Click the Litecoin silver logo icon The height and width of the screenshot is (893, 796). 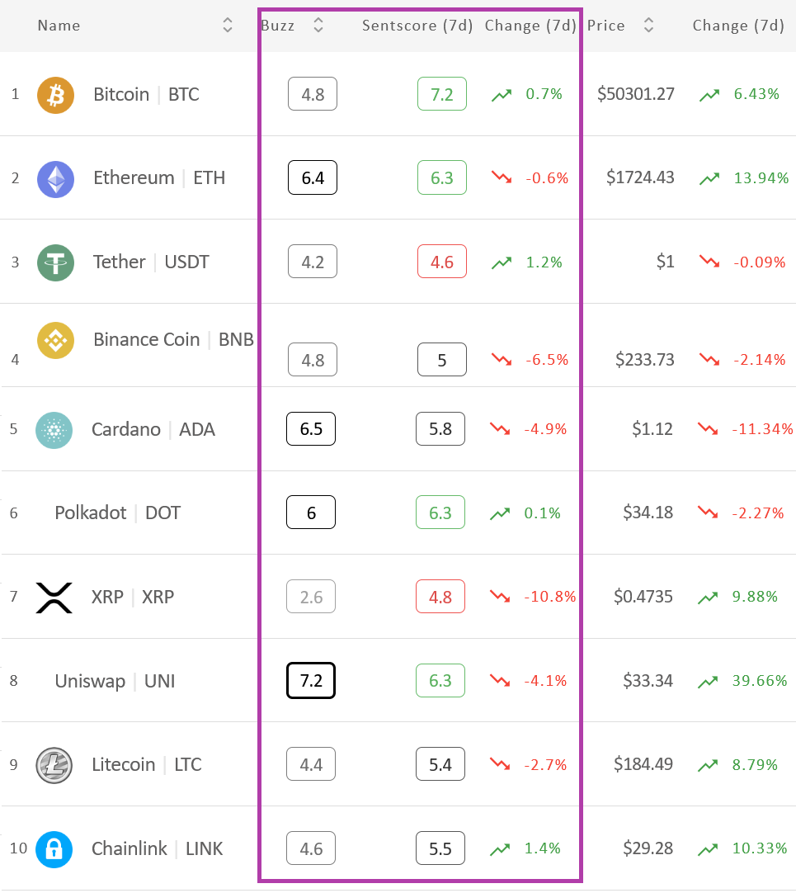coord(54,765)
